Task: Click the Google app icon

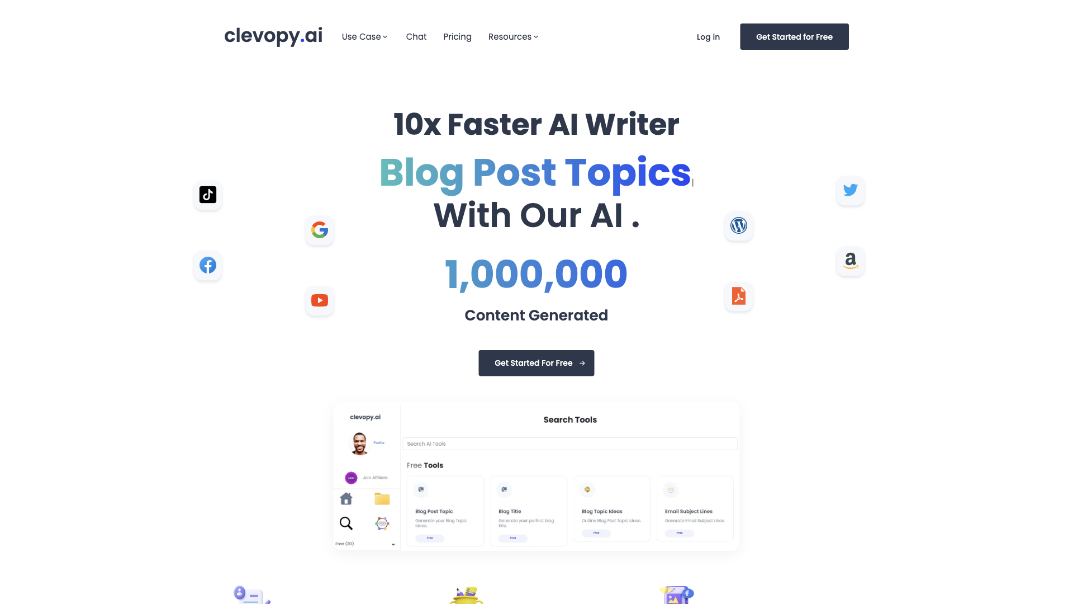Action: (x=319, y=229)
